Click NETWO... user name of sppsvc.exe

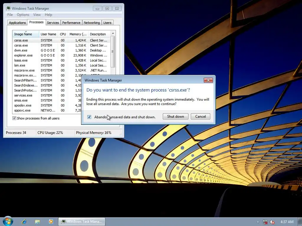(48, 110)
